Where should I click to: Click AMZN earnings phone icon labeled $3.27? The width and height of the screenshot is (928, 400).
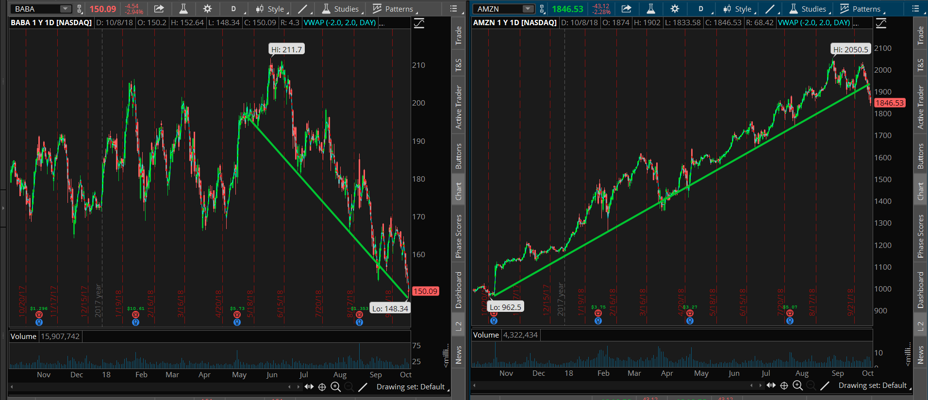[690, 313]
